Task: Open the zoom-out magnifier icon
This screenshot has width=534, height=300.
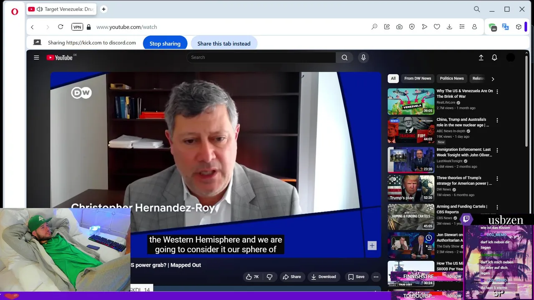Action: 374,27
